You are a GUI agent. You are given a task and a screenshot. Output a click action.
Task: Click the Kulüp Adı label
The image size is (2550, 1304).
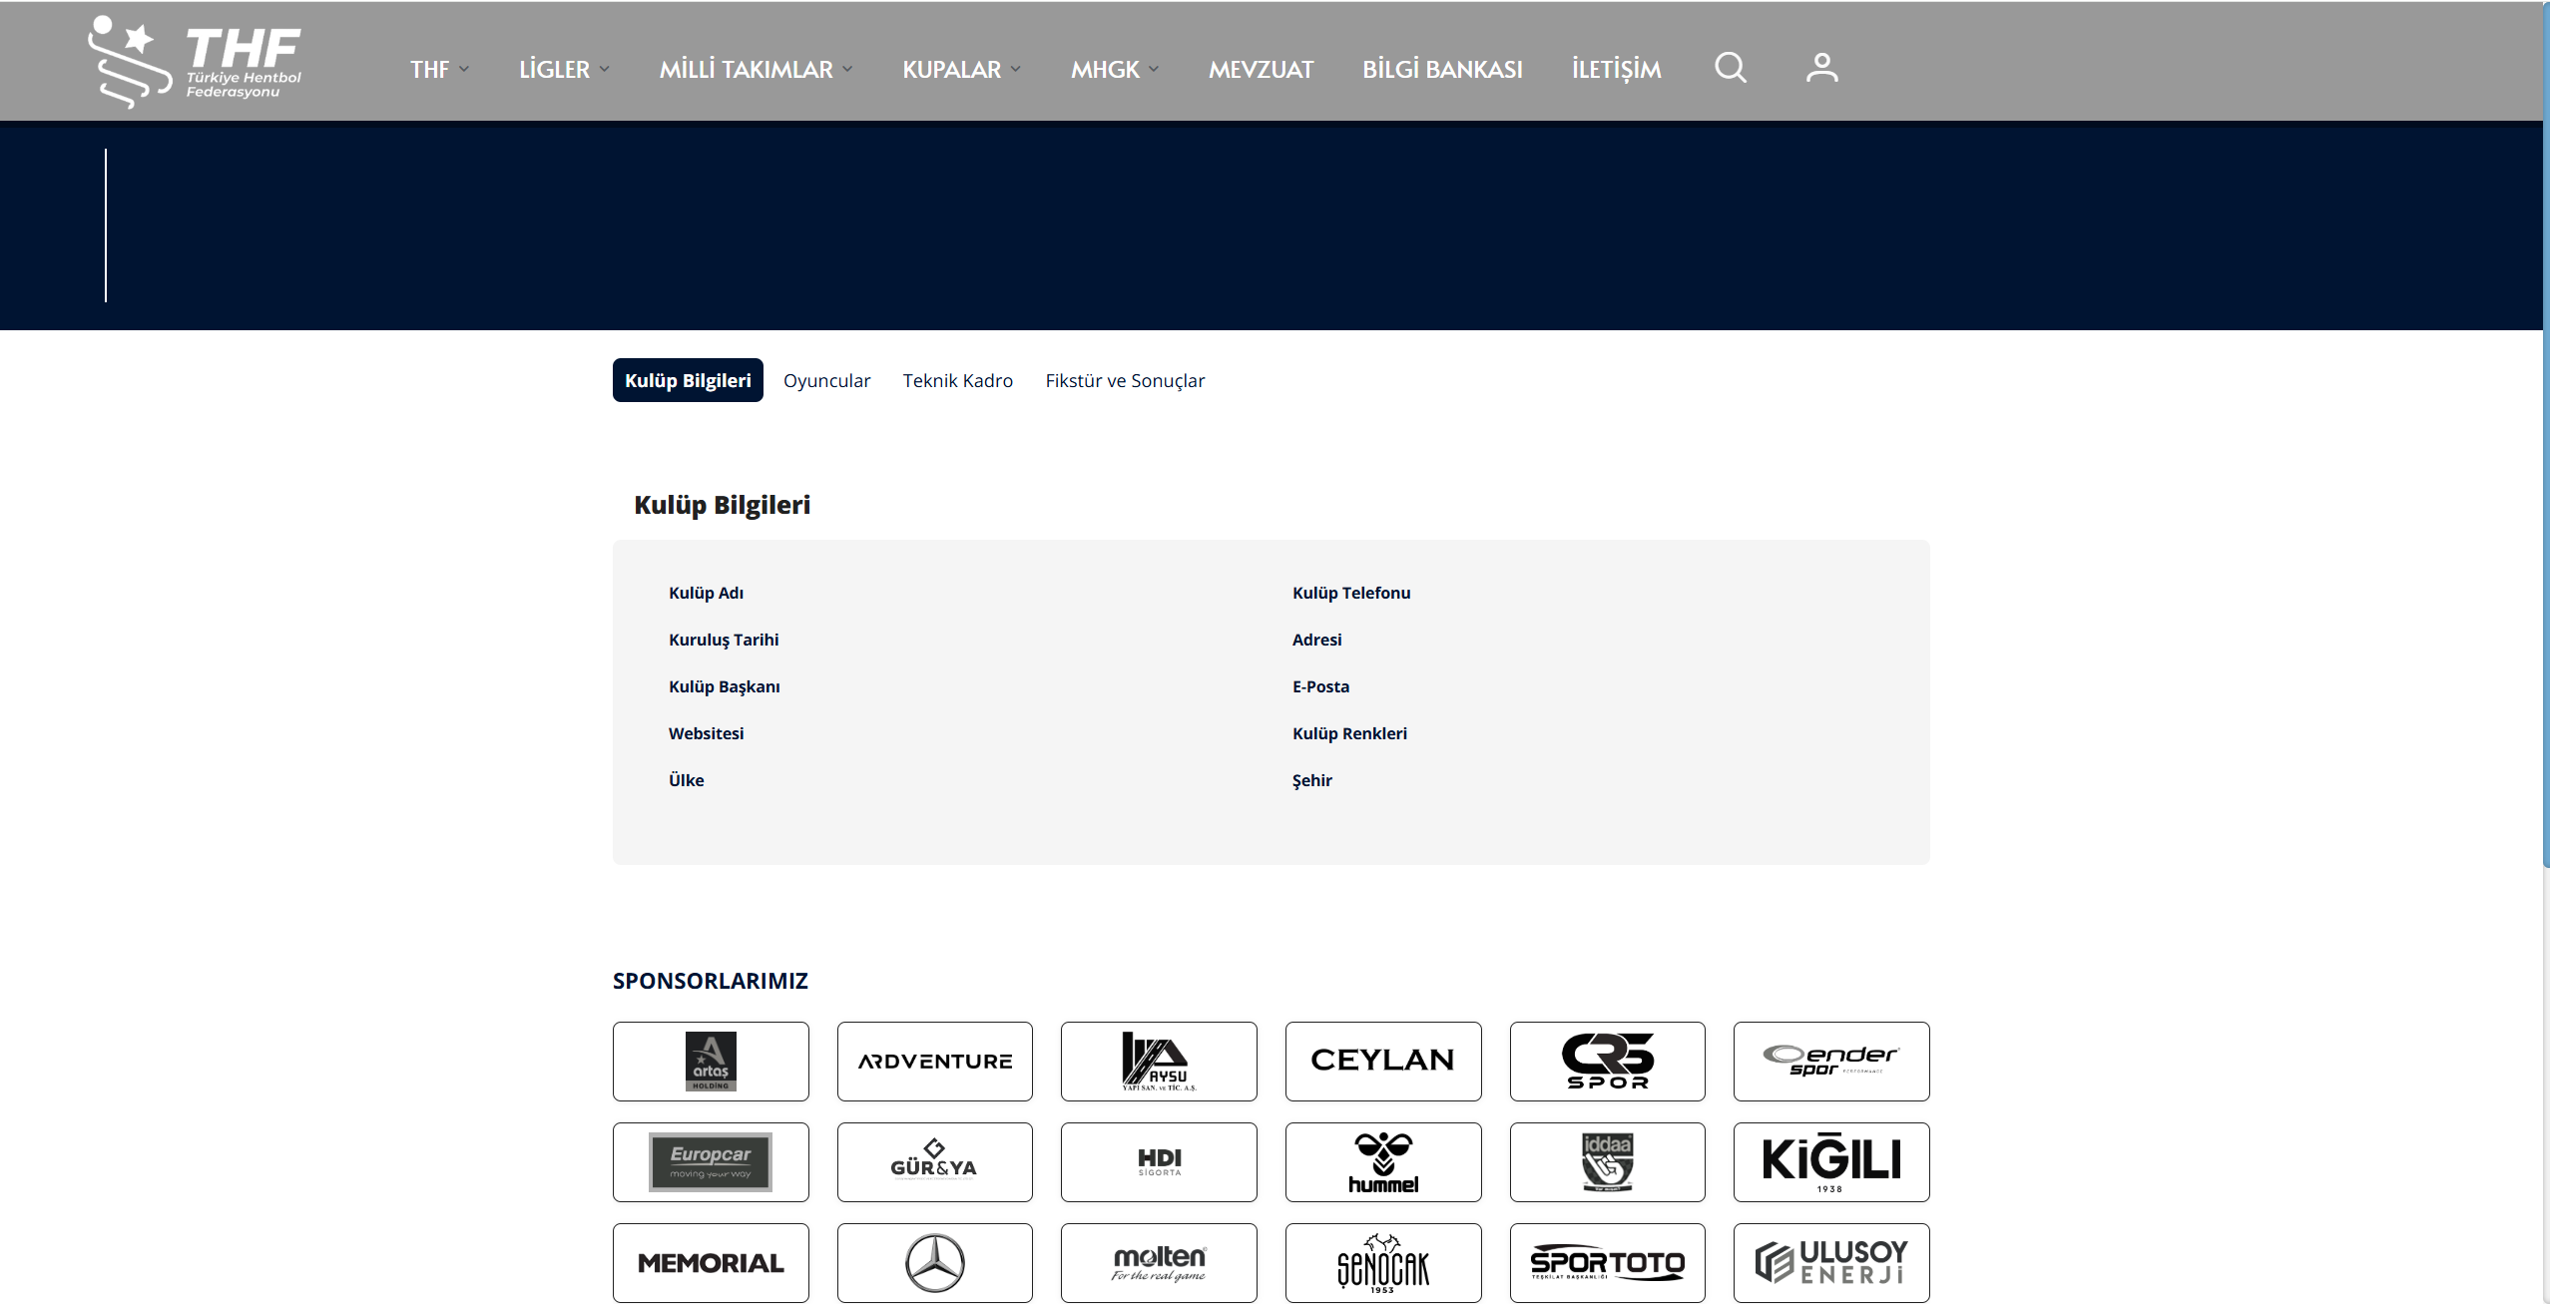click(x=706, y=593)
